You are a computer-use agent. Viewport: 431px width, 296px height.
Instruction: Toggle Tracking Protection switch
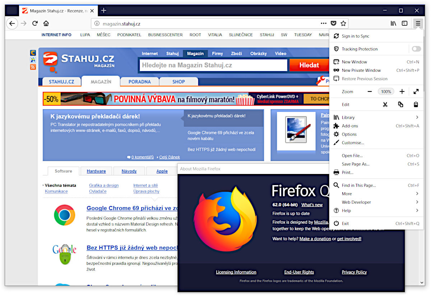416,49
